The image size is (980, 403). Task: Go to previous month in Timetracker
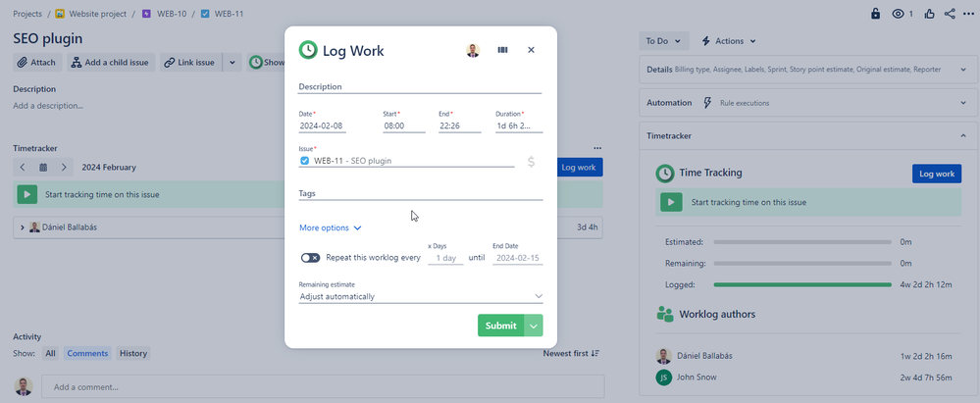(x=23, y=168)
